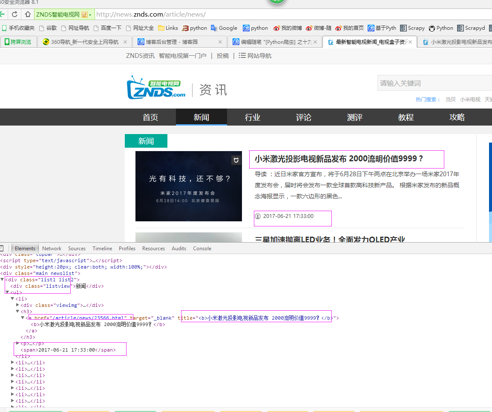Click the 投稿 link
The height and width of the screenshot is (412, 492).
pyautogui.click(x=222, y=56)
